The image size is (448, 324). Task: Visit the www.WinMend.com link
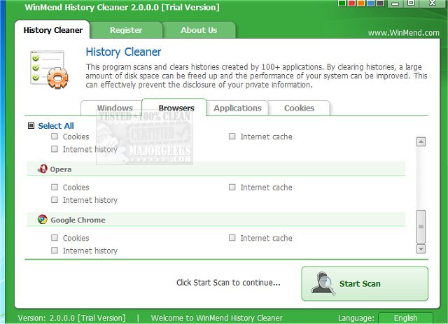pos(403,33)
